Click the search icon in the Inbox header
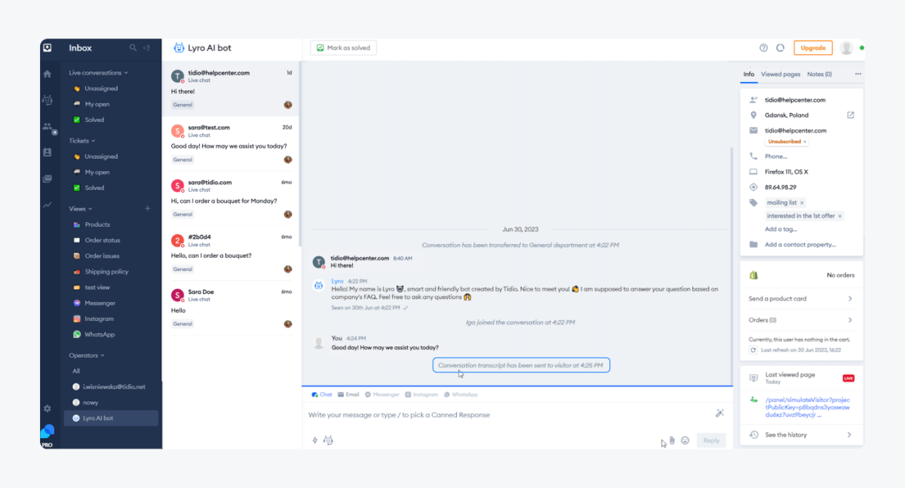 (x=133, y=47)
